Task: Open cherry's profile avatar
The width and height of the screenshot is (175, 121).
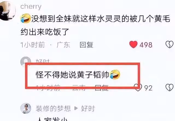Action: click(7, 11)
